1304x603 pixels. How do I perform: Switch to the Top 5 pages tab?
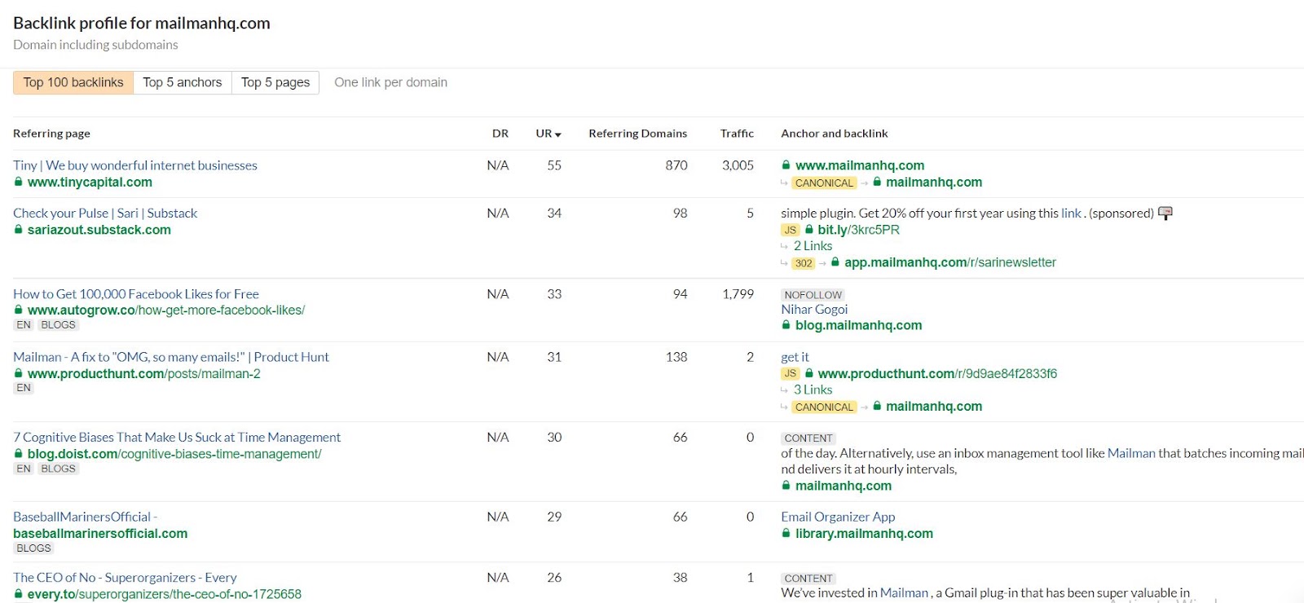tap(275, 82)
